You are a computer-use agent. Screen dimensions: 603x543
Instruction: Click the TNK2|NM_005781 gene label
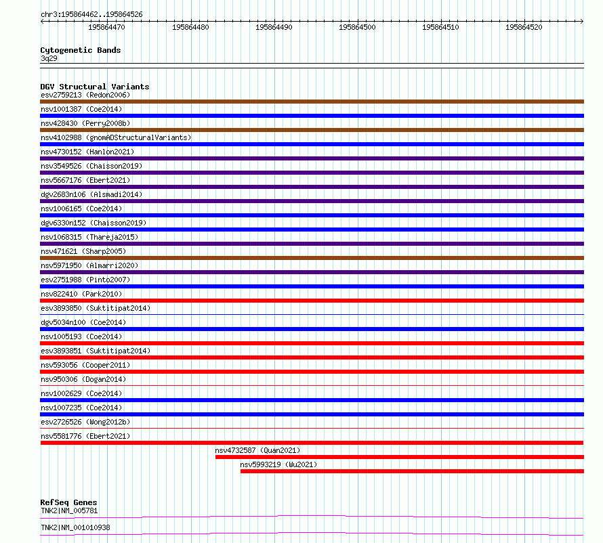(x=69, y=511)
